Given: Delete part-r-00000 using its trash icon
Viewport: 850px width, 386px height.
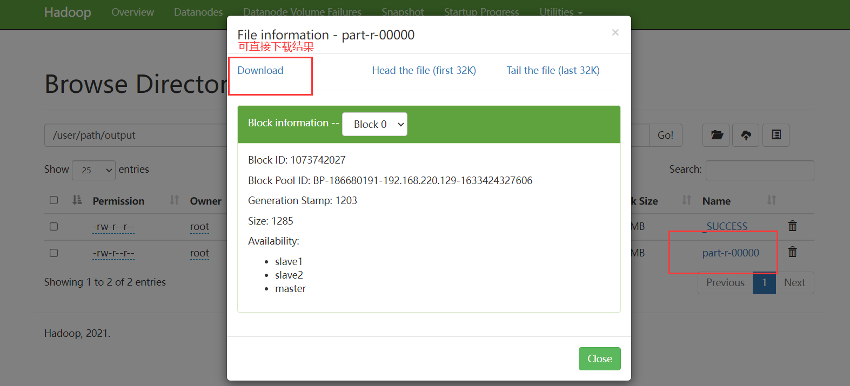Looking at the screenshot, I should 792,252.
